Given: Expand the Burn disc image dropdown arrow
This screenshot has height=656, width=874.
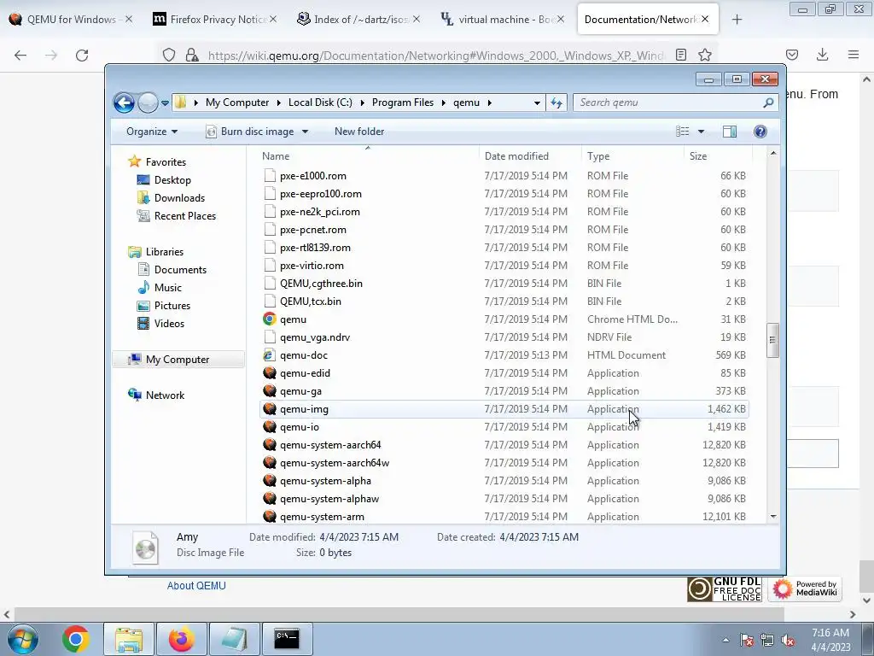Looking at the screenshot, I should point(305,132).
